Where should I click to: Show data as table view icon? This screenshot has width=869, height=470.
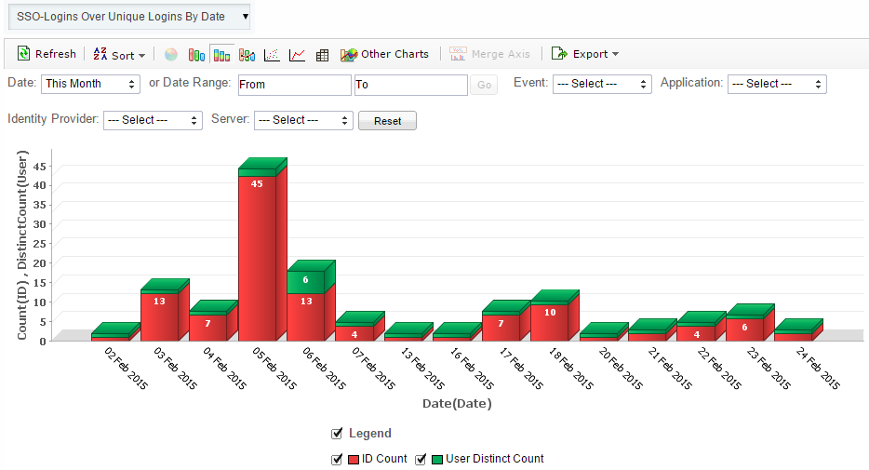point(322,55)
